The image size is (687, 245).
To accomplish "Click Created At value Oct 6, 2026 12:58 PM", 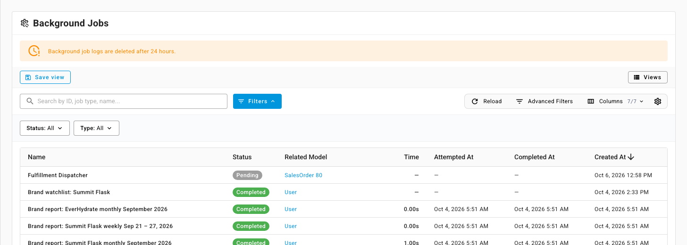I will click(x=623, y=175).
